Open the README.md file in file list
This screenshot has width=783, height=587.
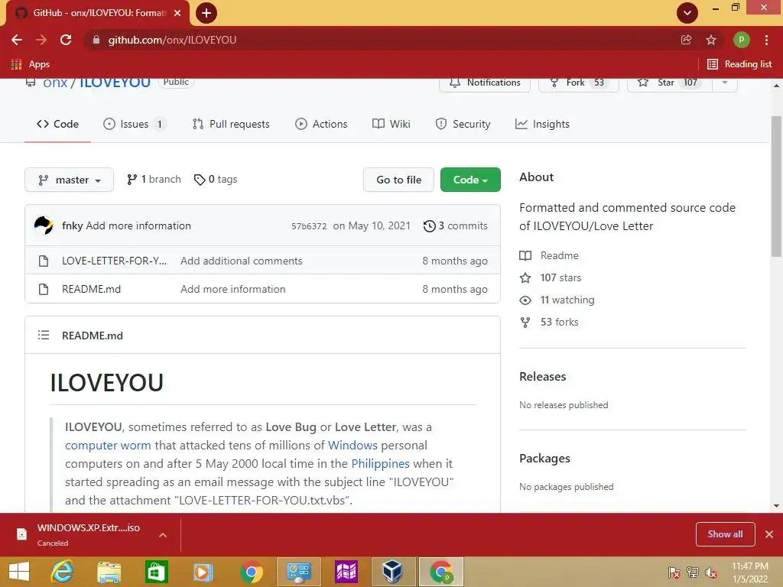(92, 289)
